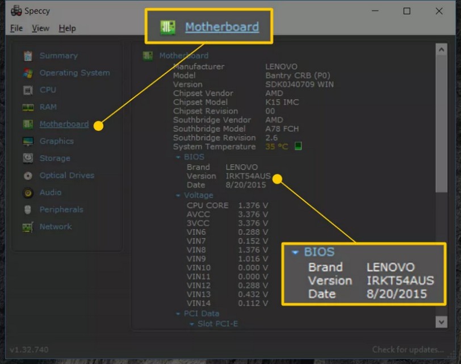461x364 pixels.
Task: Select the A78 FCH southbridge model value
Action: (282, 129)
